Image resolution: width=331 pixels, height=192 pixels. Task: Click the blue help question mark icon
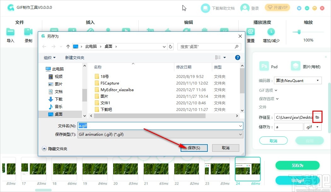[x=237, y=58]
